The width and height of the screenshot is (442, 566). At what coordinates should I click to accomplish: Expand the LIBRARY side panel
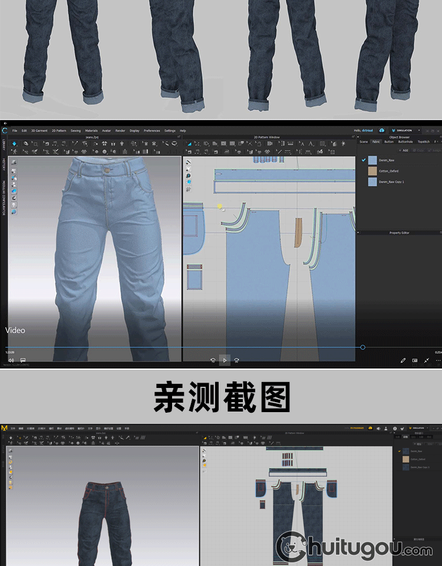(x=4, y=146)
